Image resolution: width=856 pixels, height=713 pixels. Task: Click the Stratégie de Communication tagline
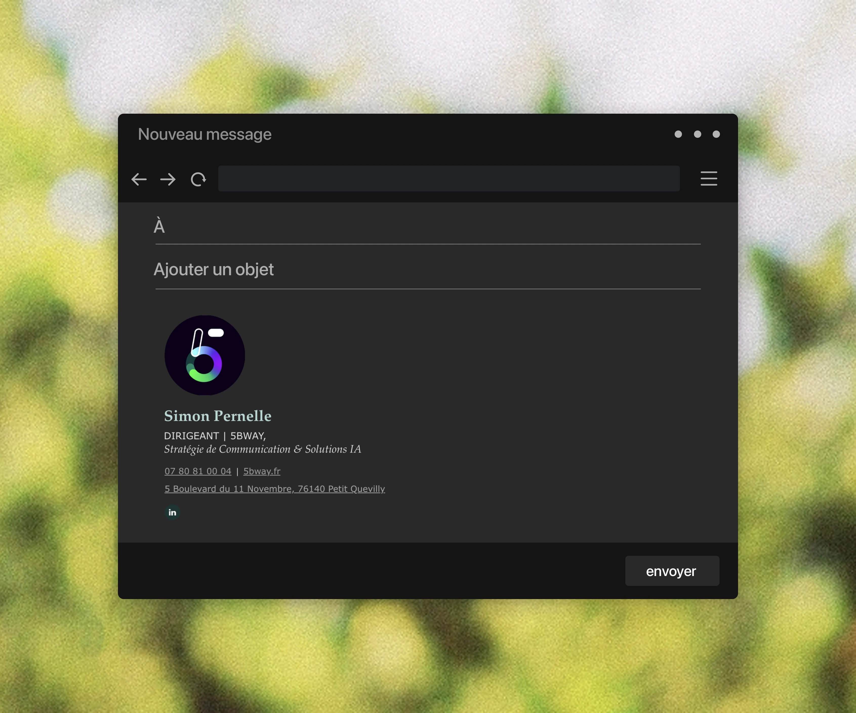click(x=262, y=449)
